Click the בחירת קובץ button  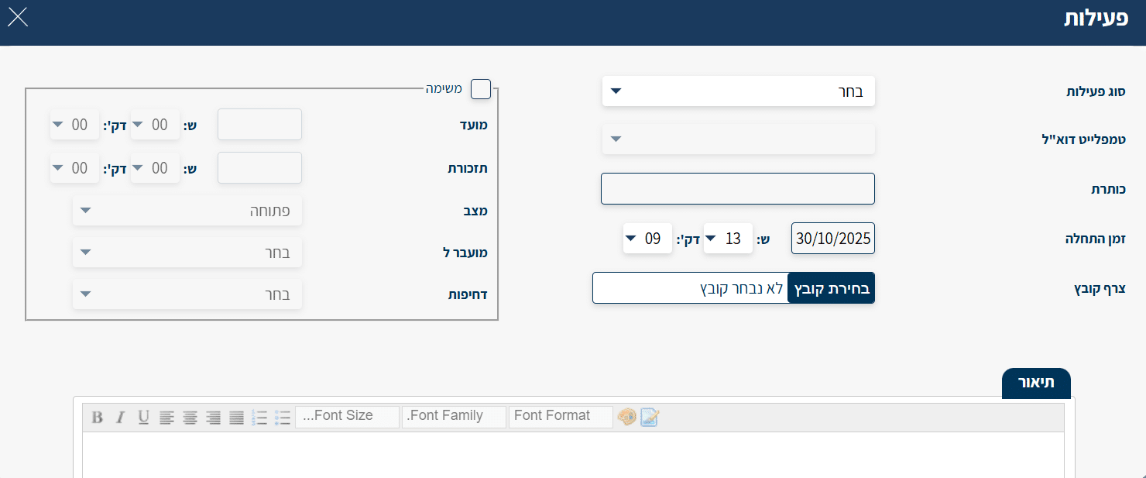(x=831, y=288)
